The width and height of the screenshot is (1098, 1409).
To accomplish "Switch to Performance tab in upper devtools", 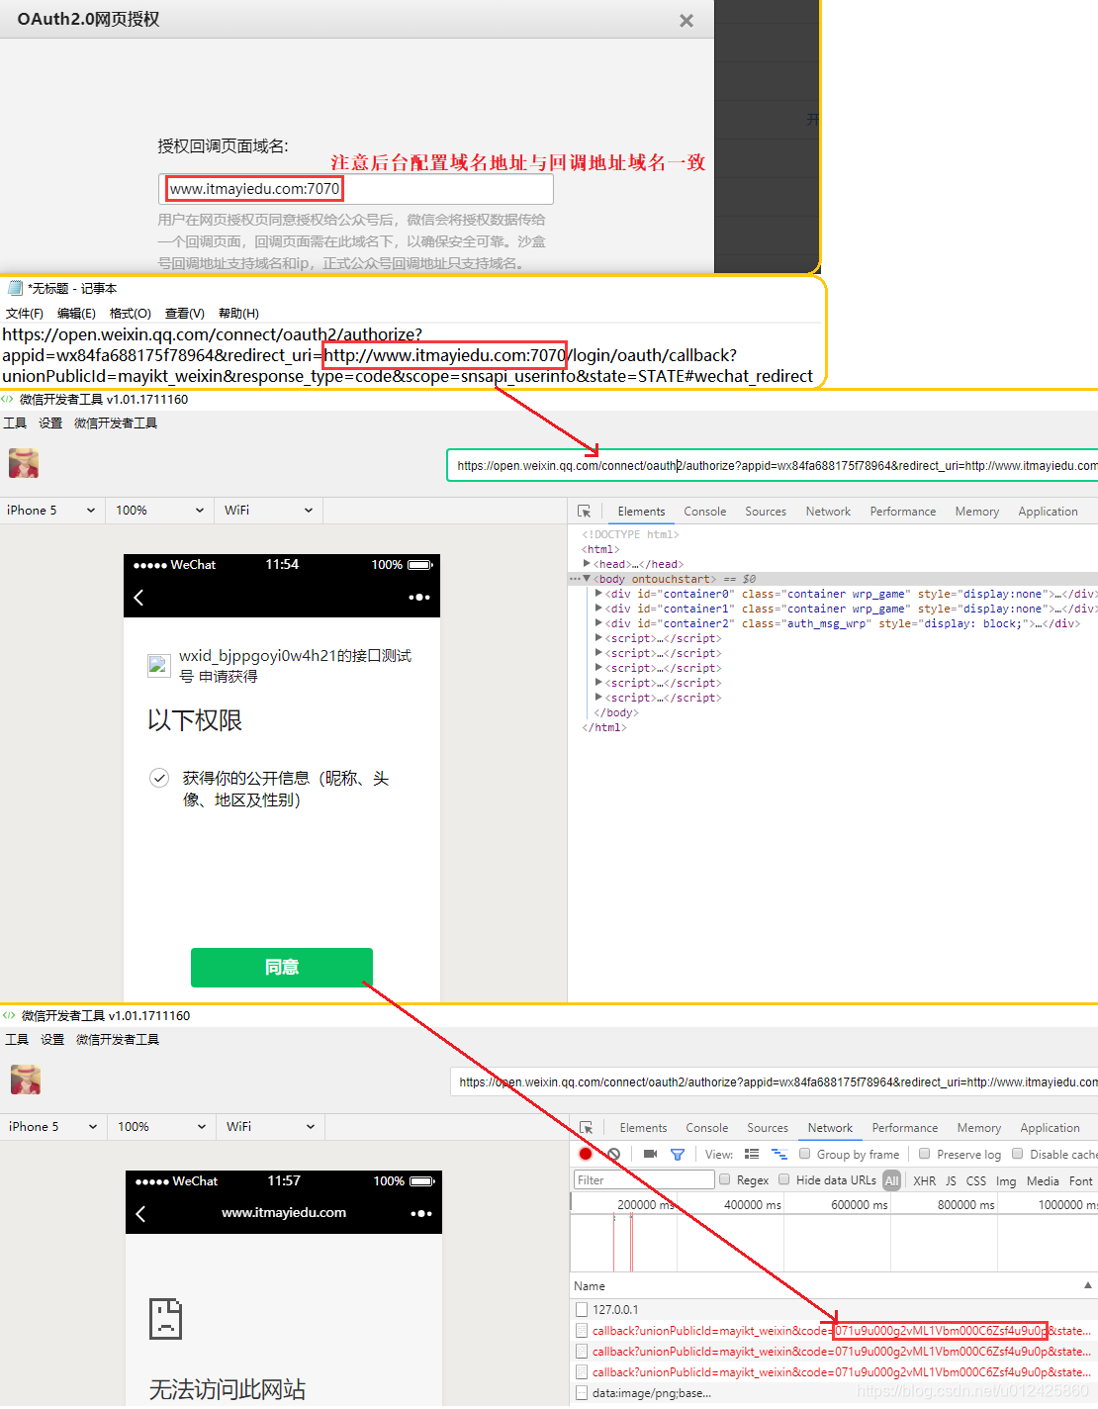I will (x=903, y=512).
